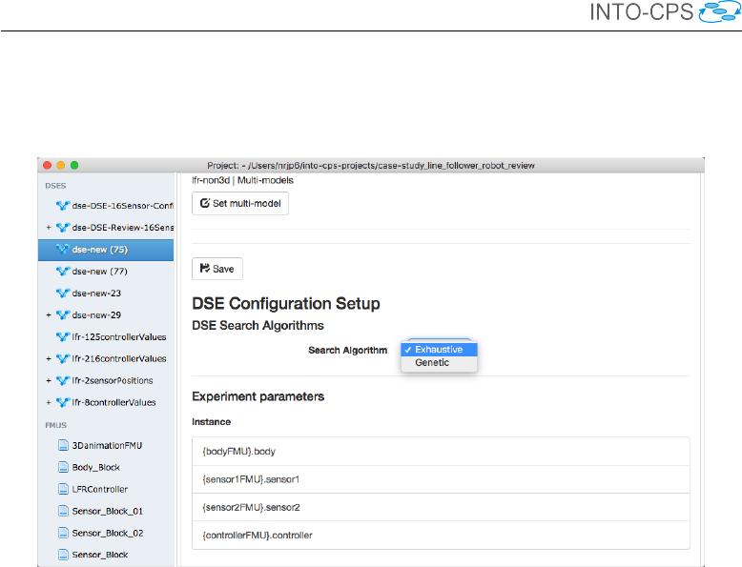
Task: Click the dse-new-23 DSE icon
Action: pos(63,293)
